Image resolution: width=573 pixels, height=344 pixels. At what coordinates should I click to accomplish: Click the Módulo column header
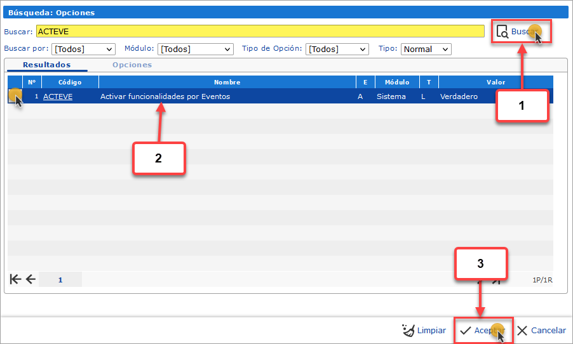[x=397, y=82]
